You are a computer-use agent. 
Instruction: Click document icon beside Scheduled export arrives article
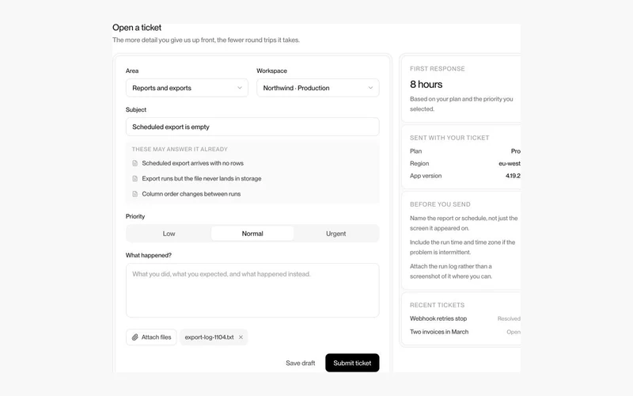pyautogui.click(x=135, y=163)
